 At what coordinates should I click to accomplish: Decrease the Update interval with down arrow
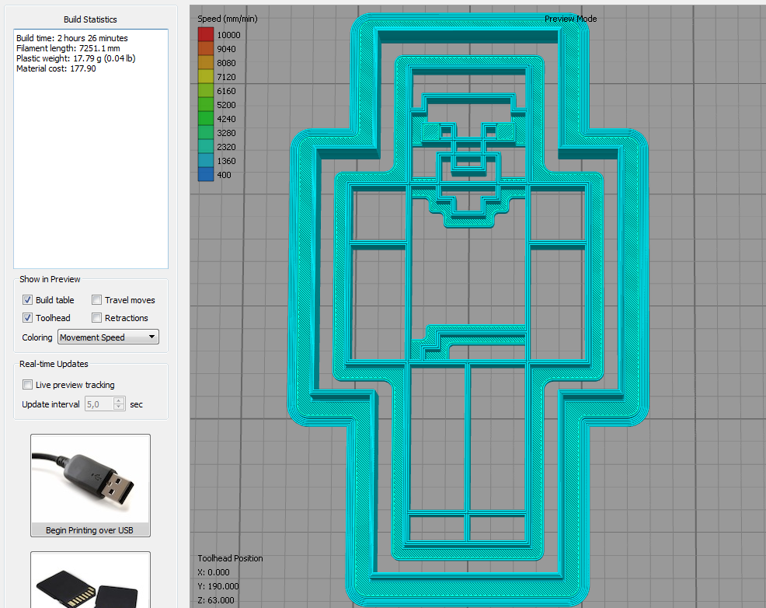click(x=119, y=407)
